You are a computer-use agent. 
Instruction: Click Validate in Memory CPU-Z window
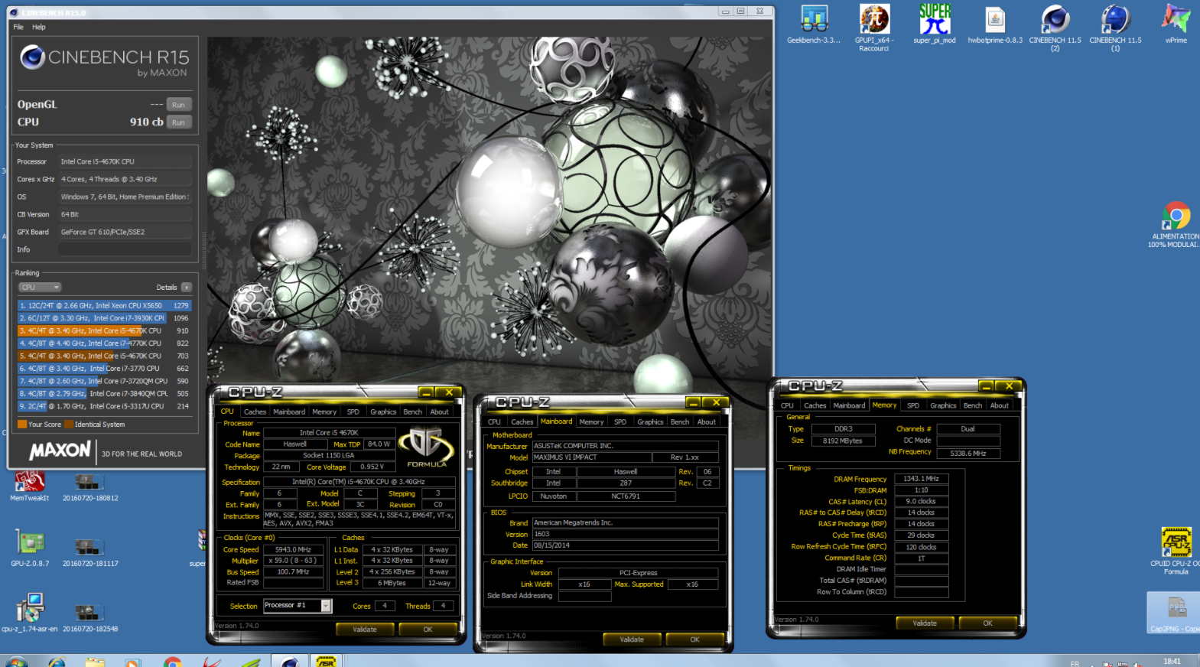[x=925, y=623]
